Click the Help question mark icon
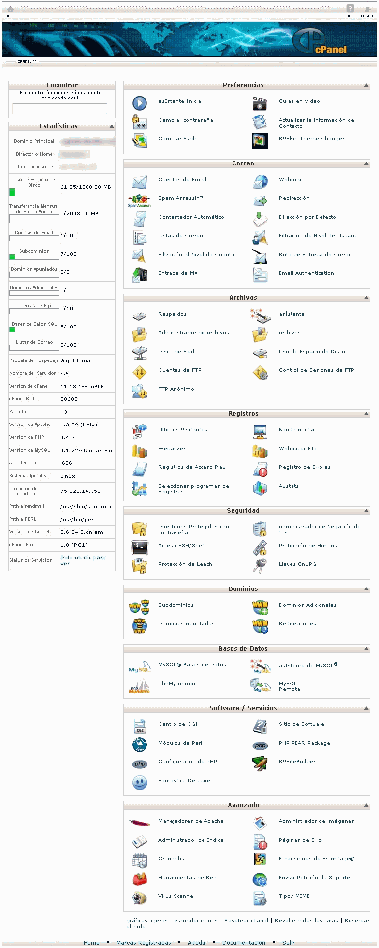 [350, 9]
